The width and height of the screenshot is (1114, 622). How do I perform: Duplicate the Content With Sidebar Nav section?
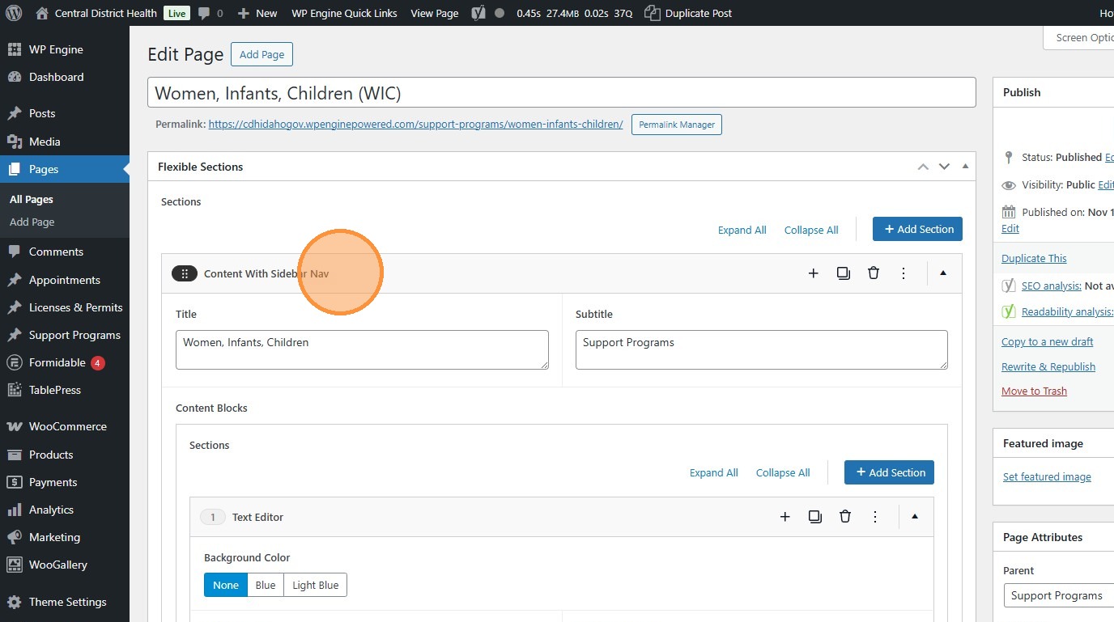click(x=844, y=273)
